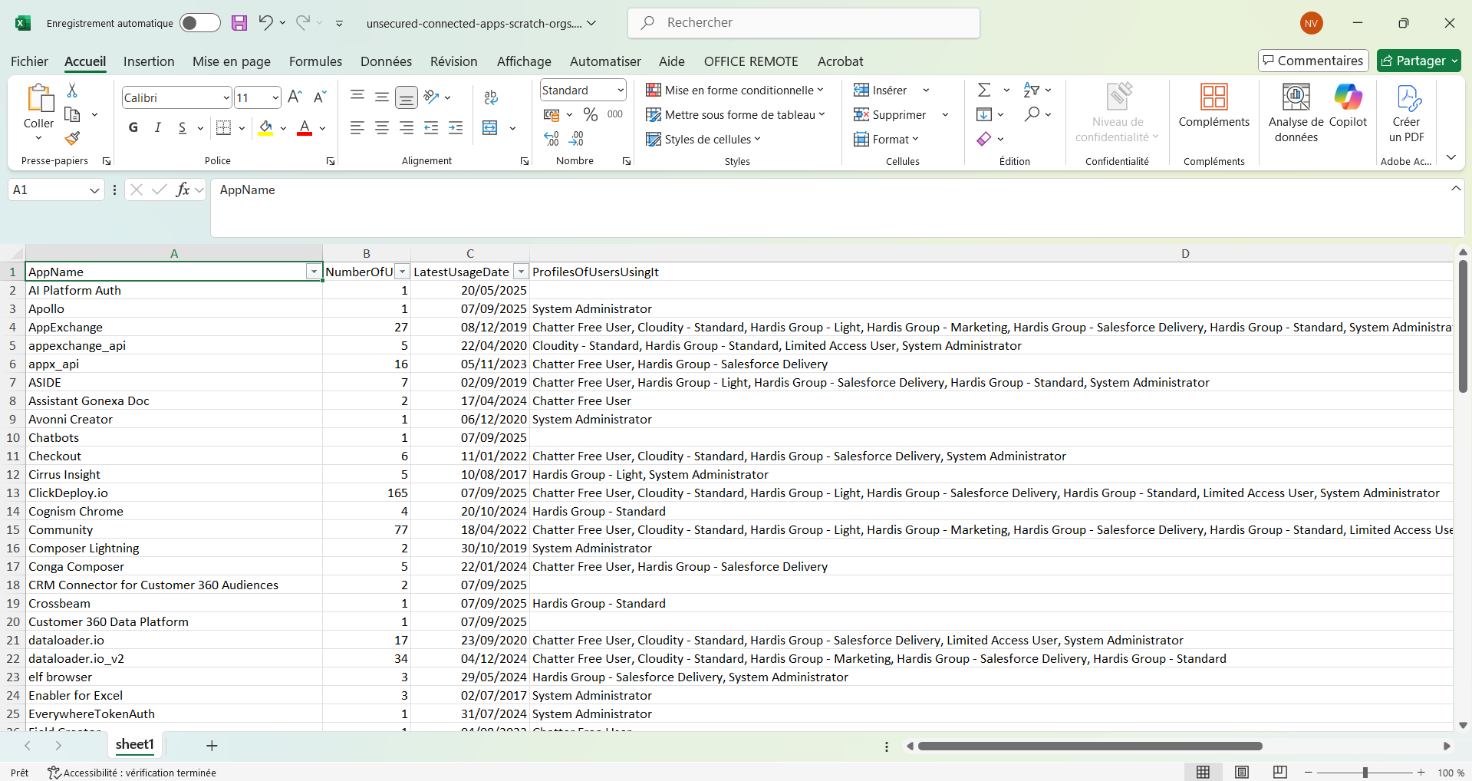
Task: Open the Standard number format dropdown
Action: (x=621, y=90)
